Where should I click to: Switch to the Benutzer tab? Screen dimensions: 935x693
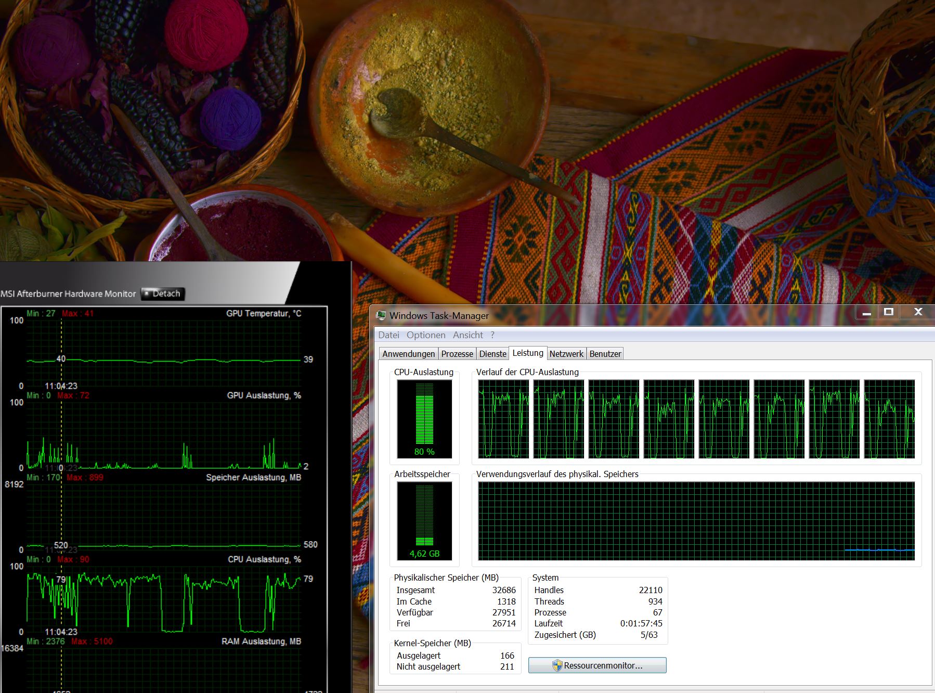[605, 353]
